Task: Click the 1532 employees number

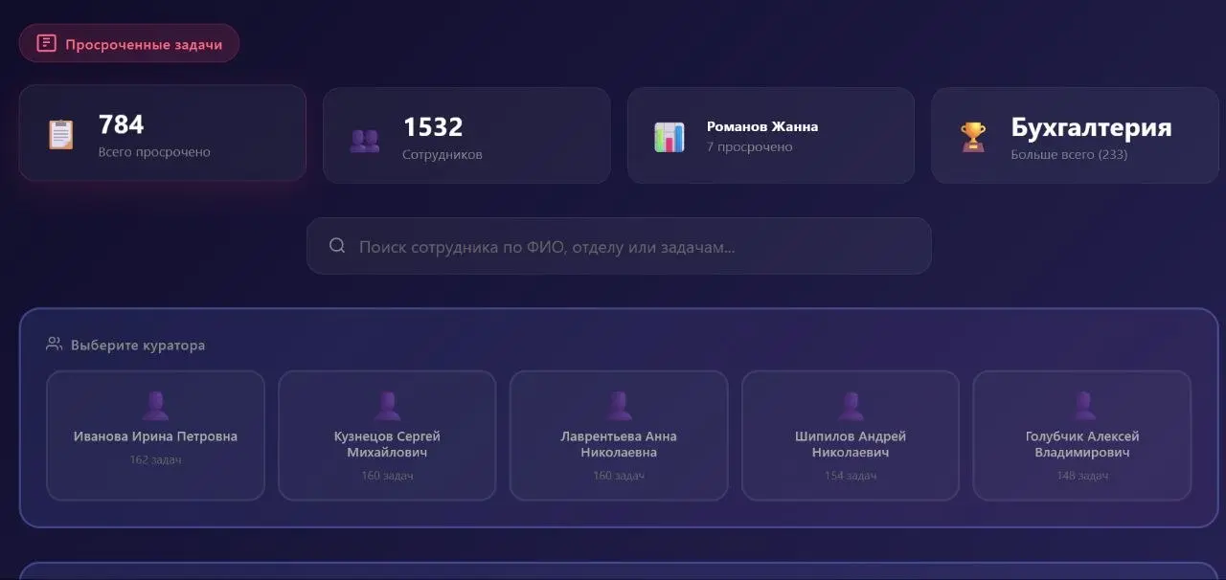Action: point(433,127)
